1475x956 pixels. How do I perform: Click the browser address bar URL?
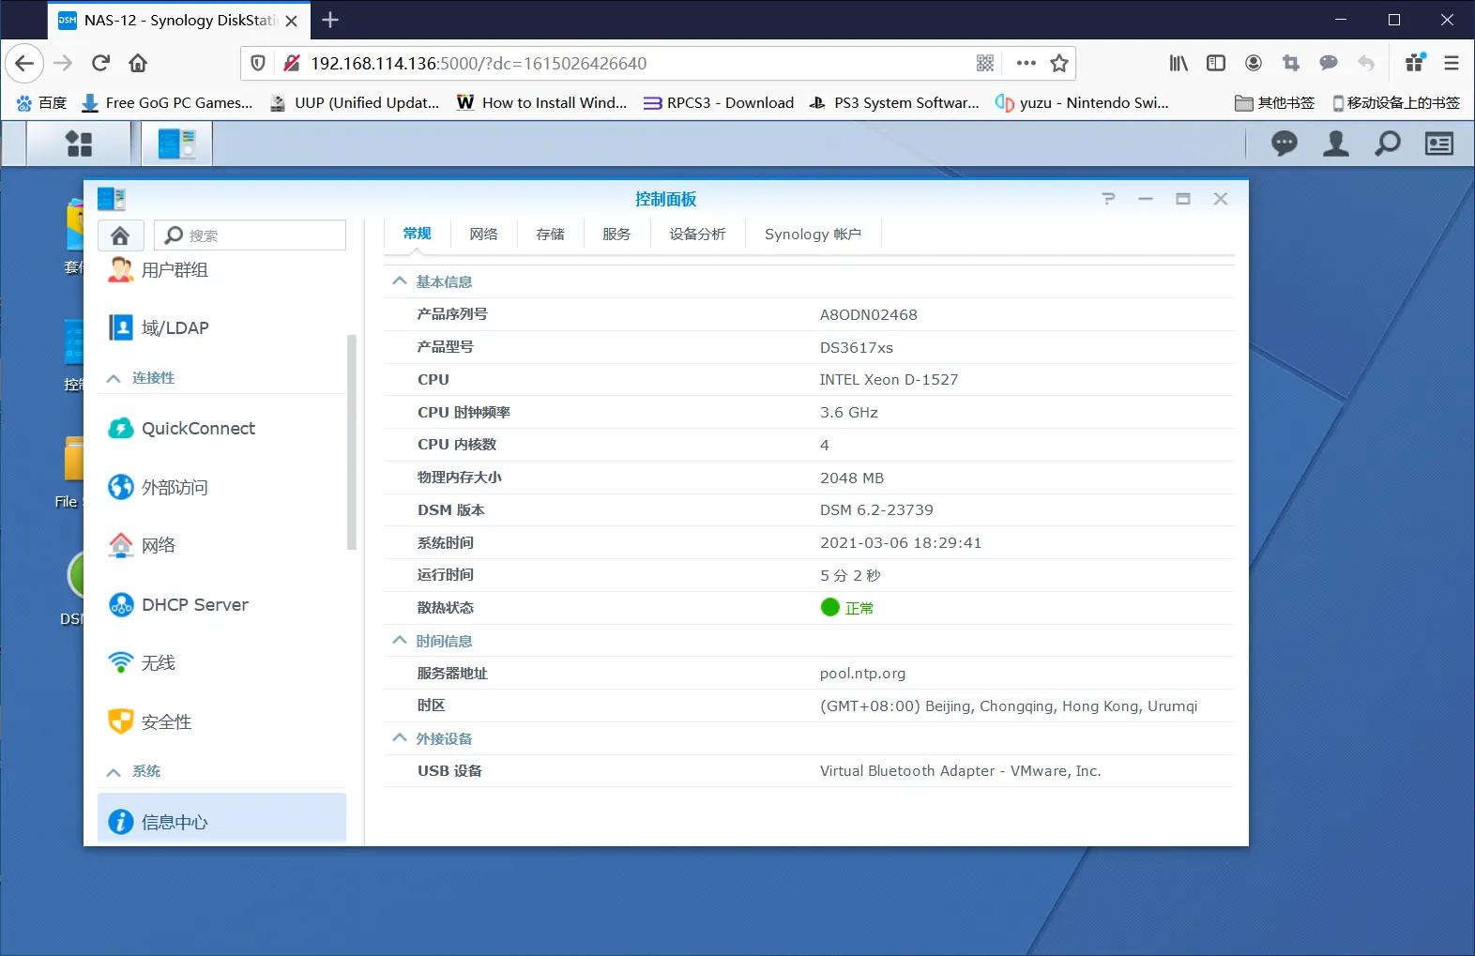[x=479, y=64]
